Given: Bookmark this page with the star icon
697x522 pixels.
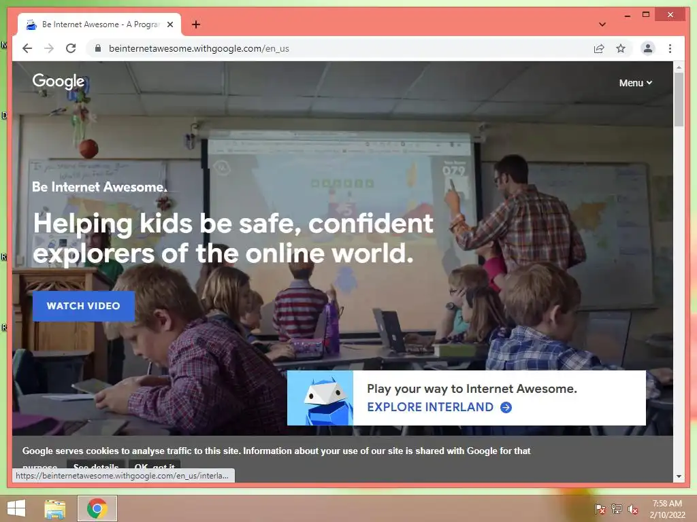Looking at the screenshot, I should 621,48.
